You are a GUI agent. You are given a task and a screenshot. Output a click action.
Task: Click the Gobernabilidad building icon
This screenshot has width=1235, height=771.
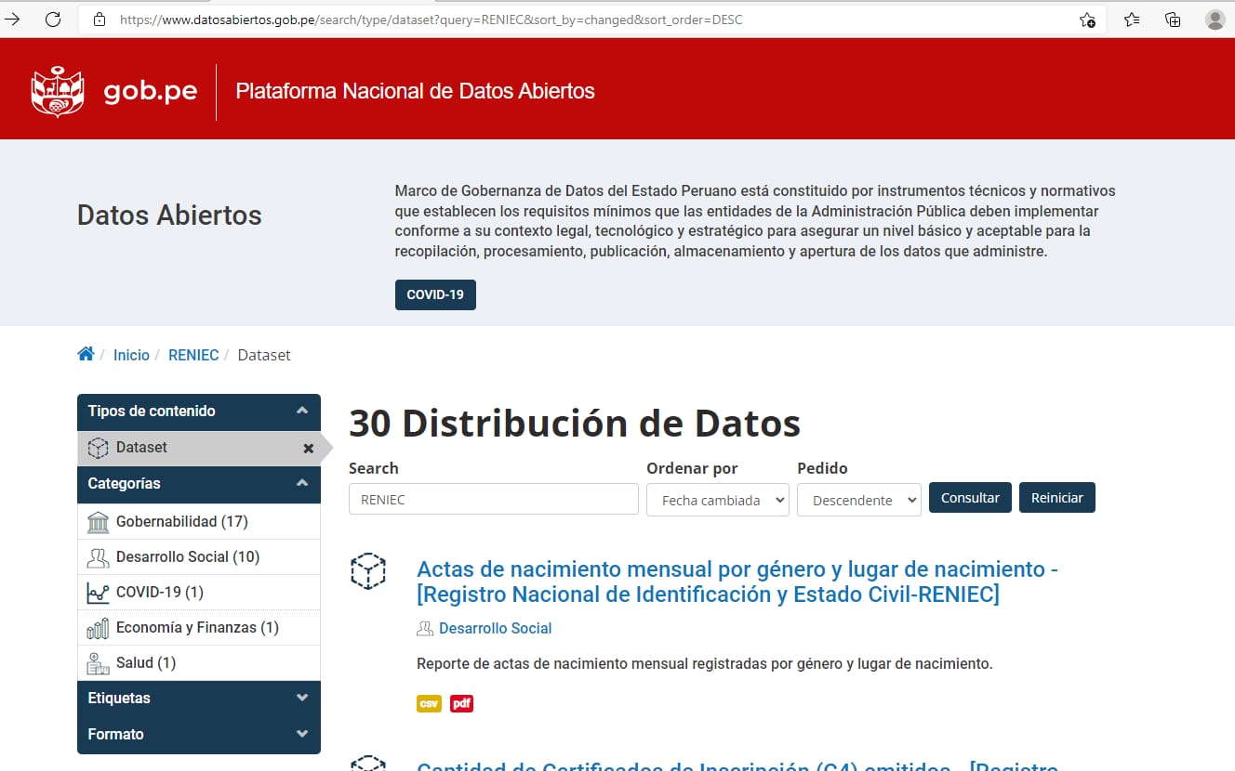98,522
